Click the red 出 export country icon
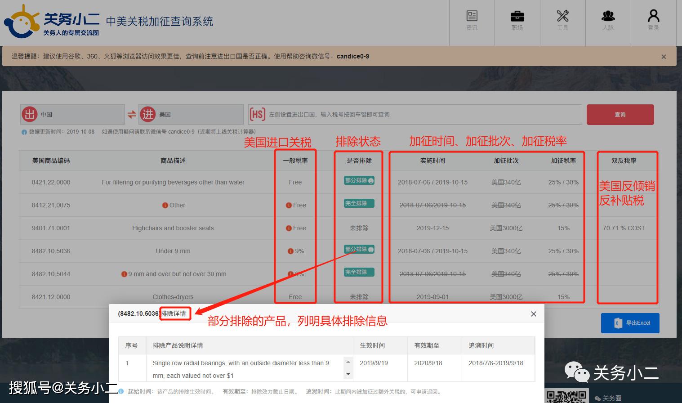The width and height of the screenshot is (682, 403). tap(30, 115)
